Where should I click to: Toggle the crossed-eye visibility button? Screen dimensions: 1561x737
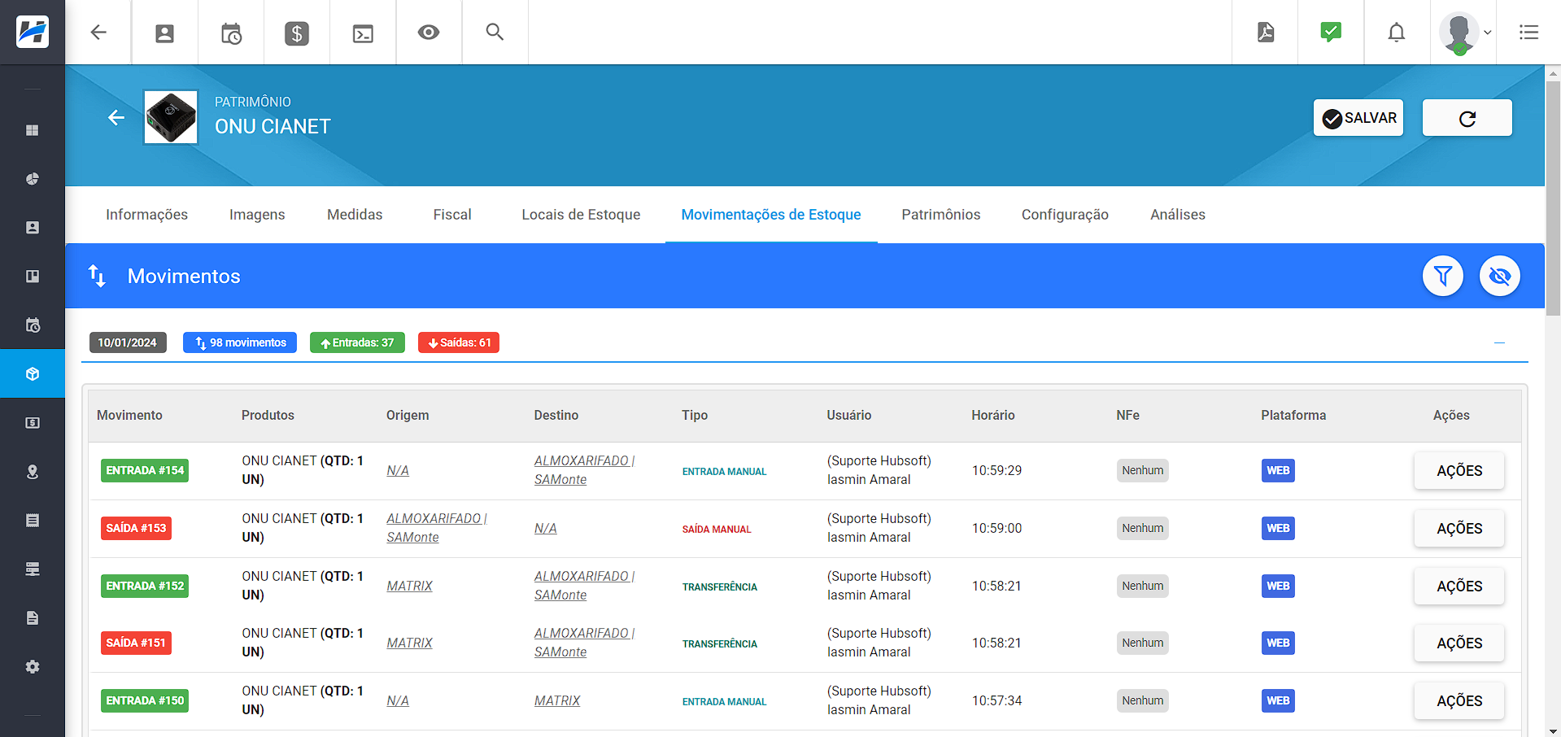pos(1500,276)
